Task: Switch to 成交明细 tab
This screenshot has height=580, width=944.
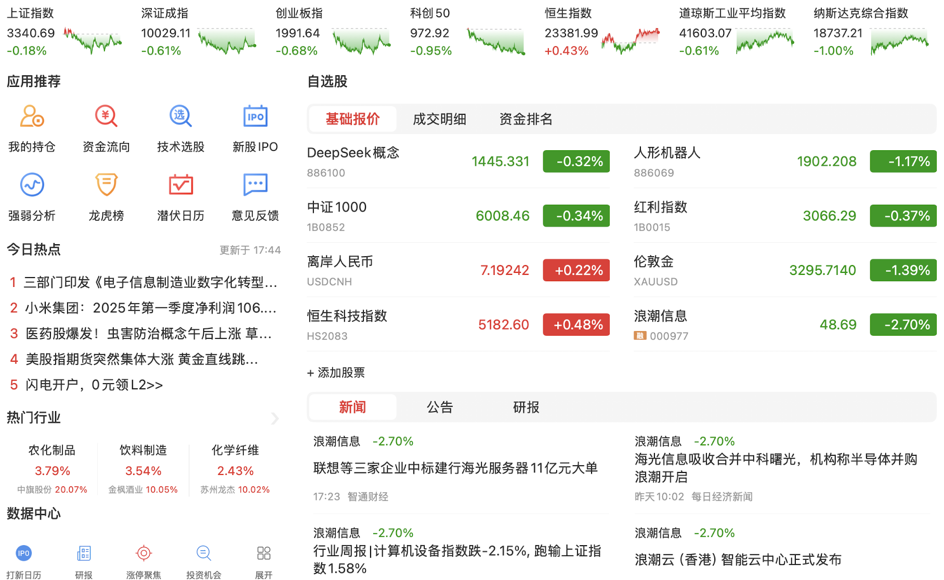Action: coord(439,119)
